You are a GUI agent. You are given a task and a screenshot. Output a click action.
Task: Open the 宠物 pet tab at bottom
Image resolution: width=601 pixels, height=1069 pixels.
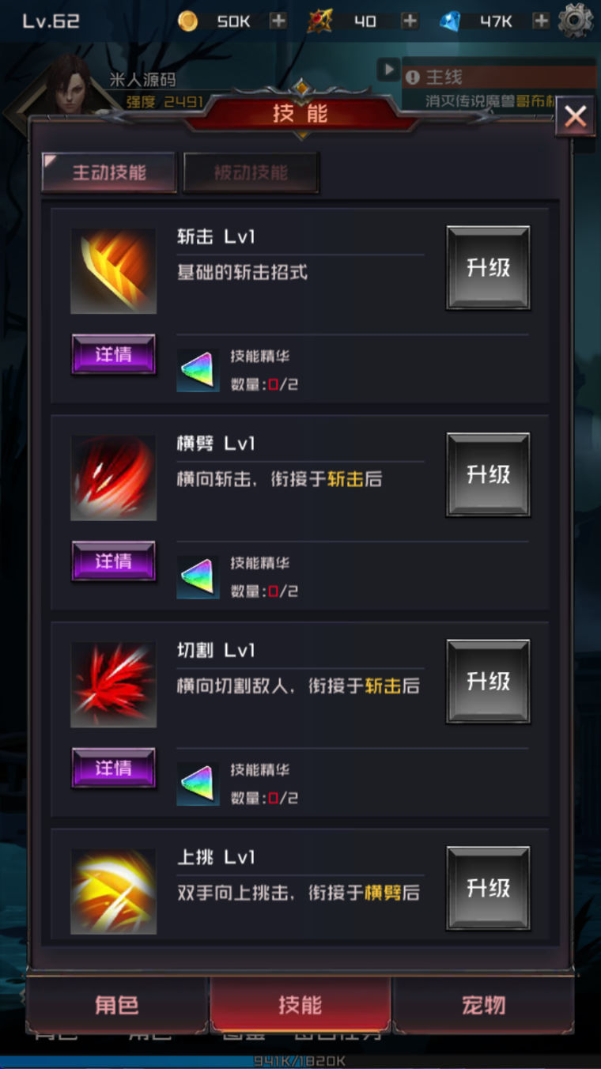pos(483,1005)
